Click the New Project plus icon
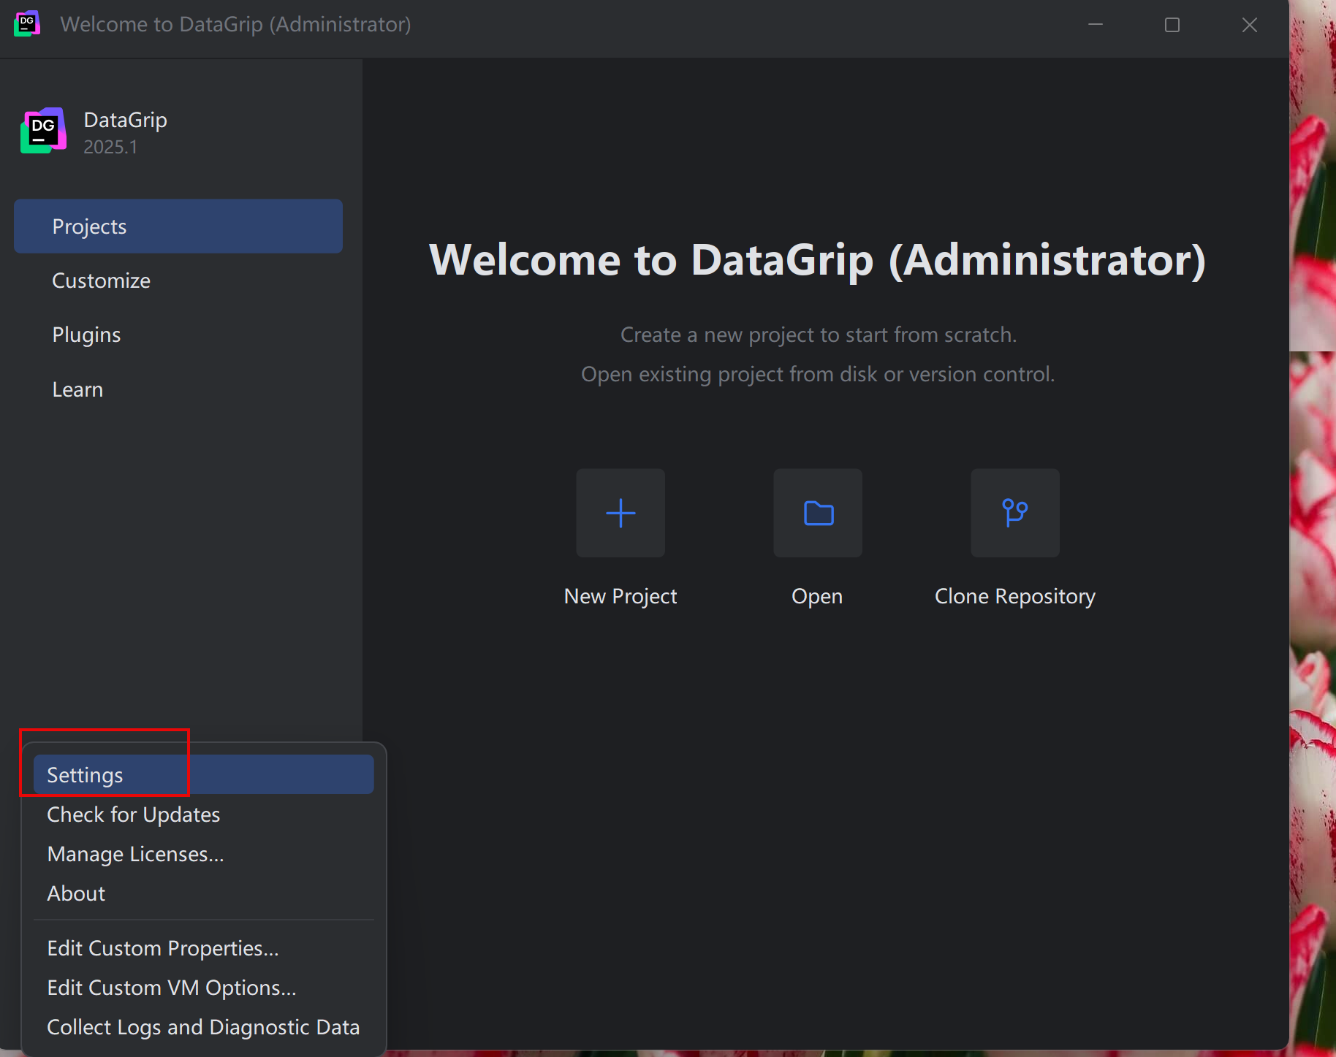 click(x=620, y=513)
